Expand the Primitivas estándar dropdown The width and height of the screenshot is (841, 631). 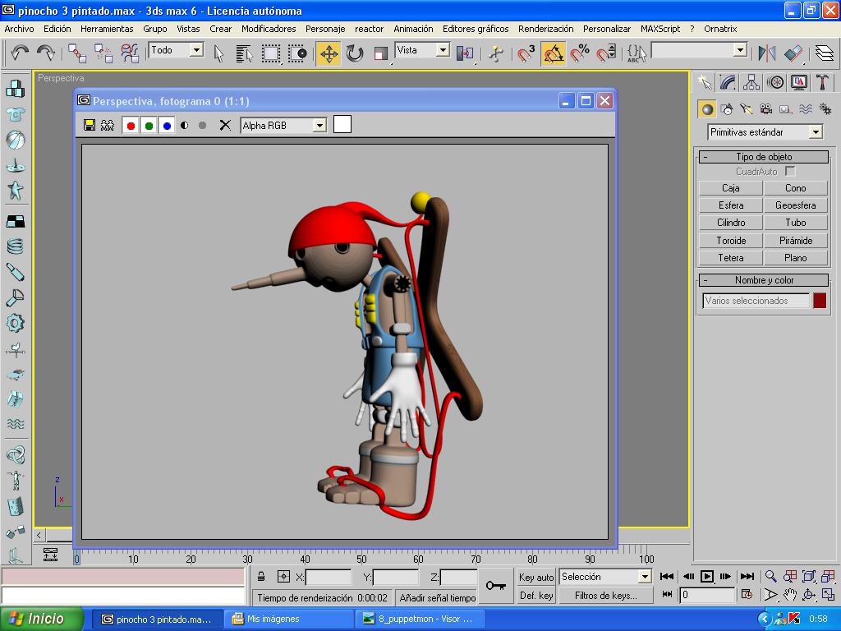point(816,132)
